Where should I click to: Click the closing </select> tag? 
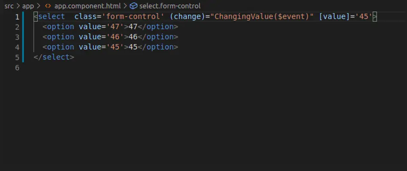tap(54, 57)
